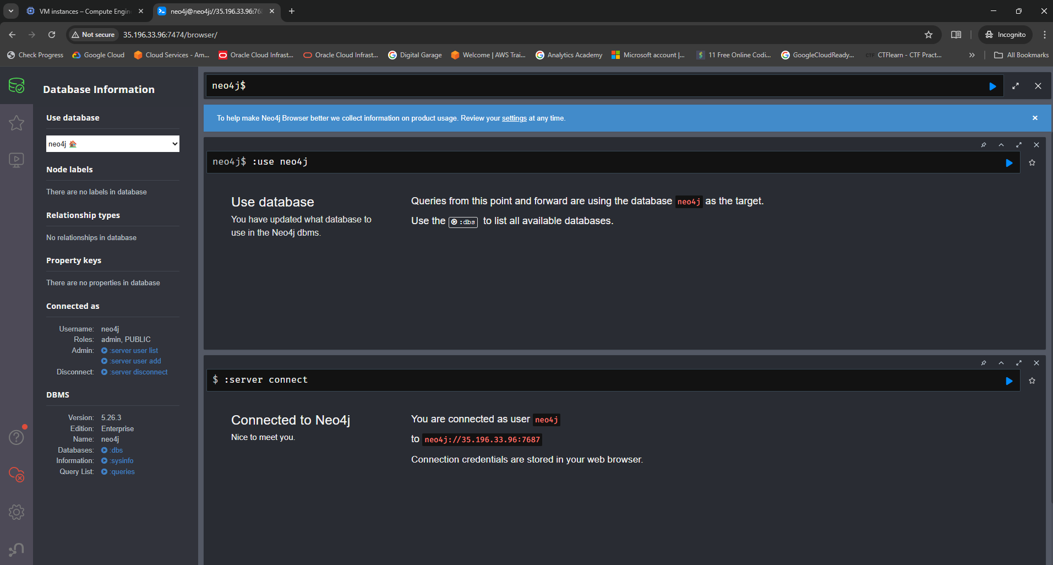Click the address bar URL
1053x565 pixels.
(x=170, y=35)
